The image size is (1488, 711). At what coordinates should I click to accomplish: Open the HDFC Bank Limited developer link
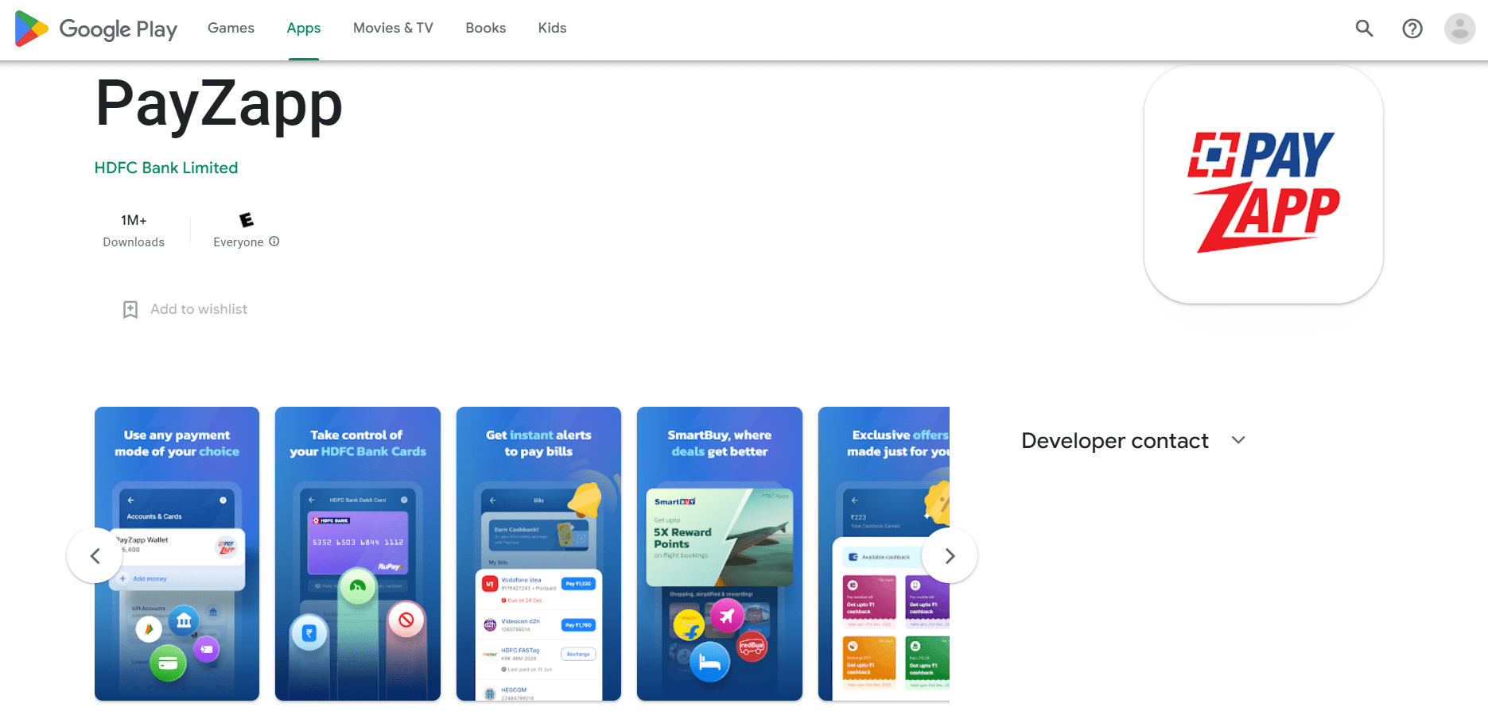(166, 168)
